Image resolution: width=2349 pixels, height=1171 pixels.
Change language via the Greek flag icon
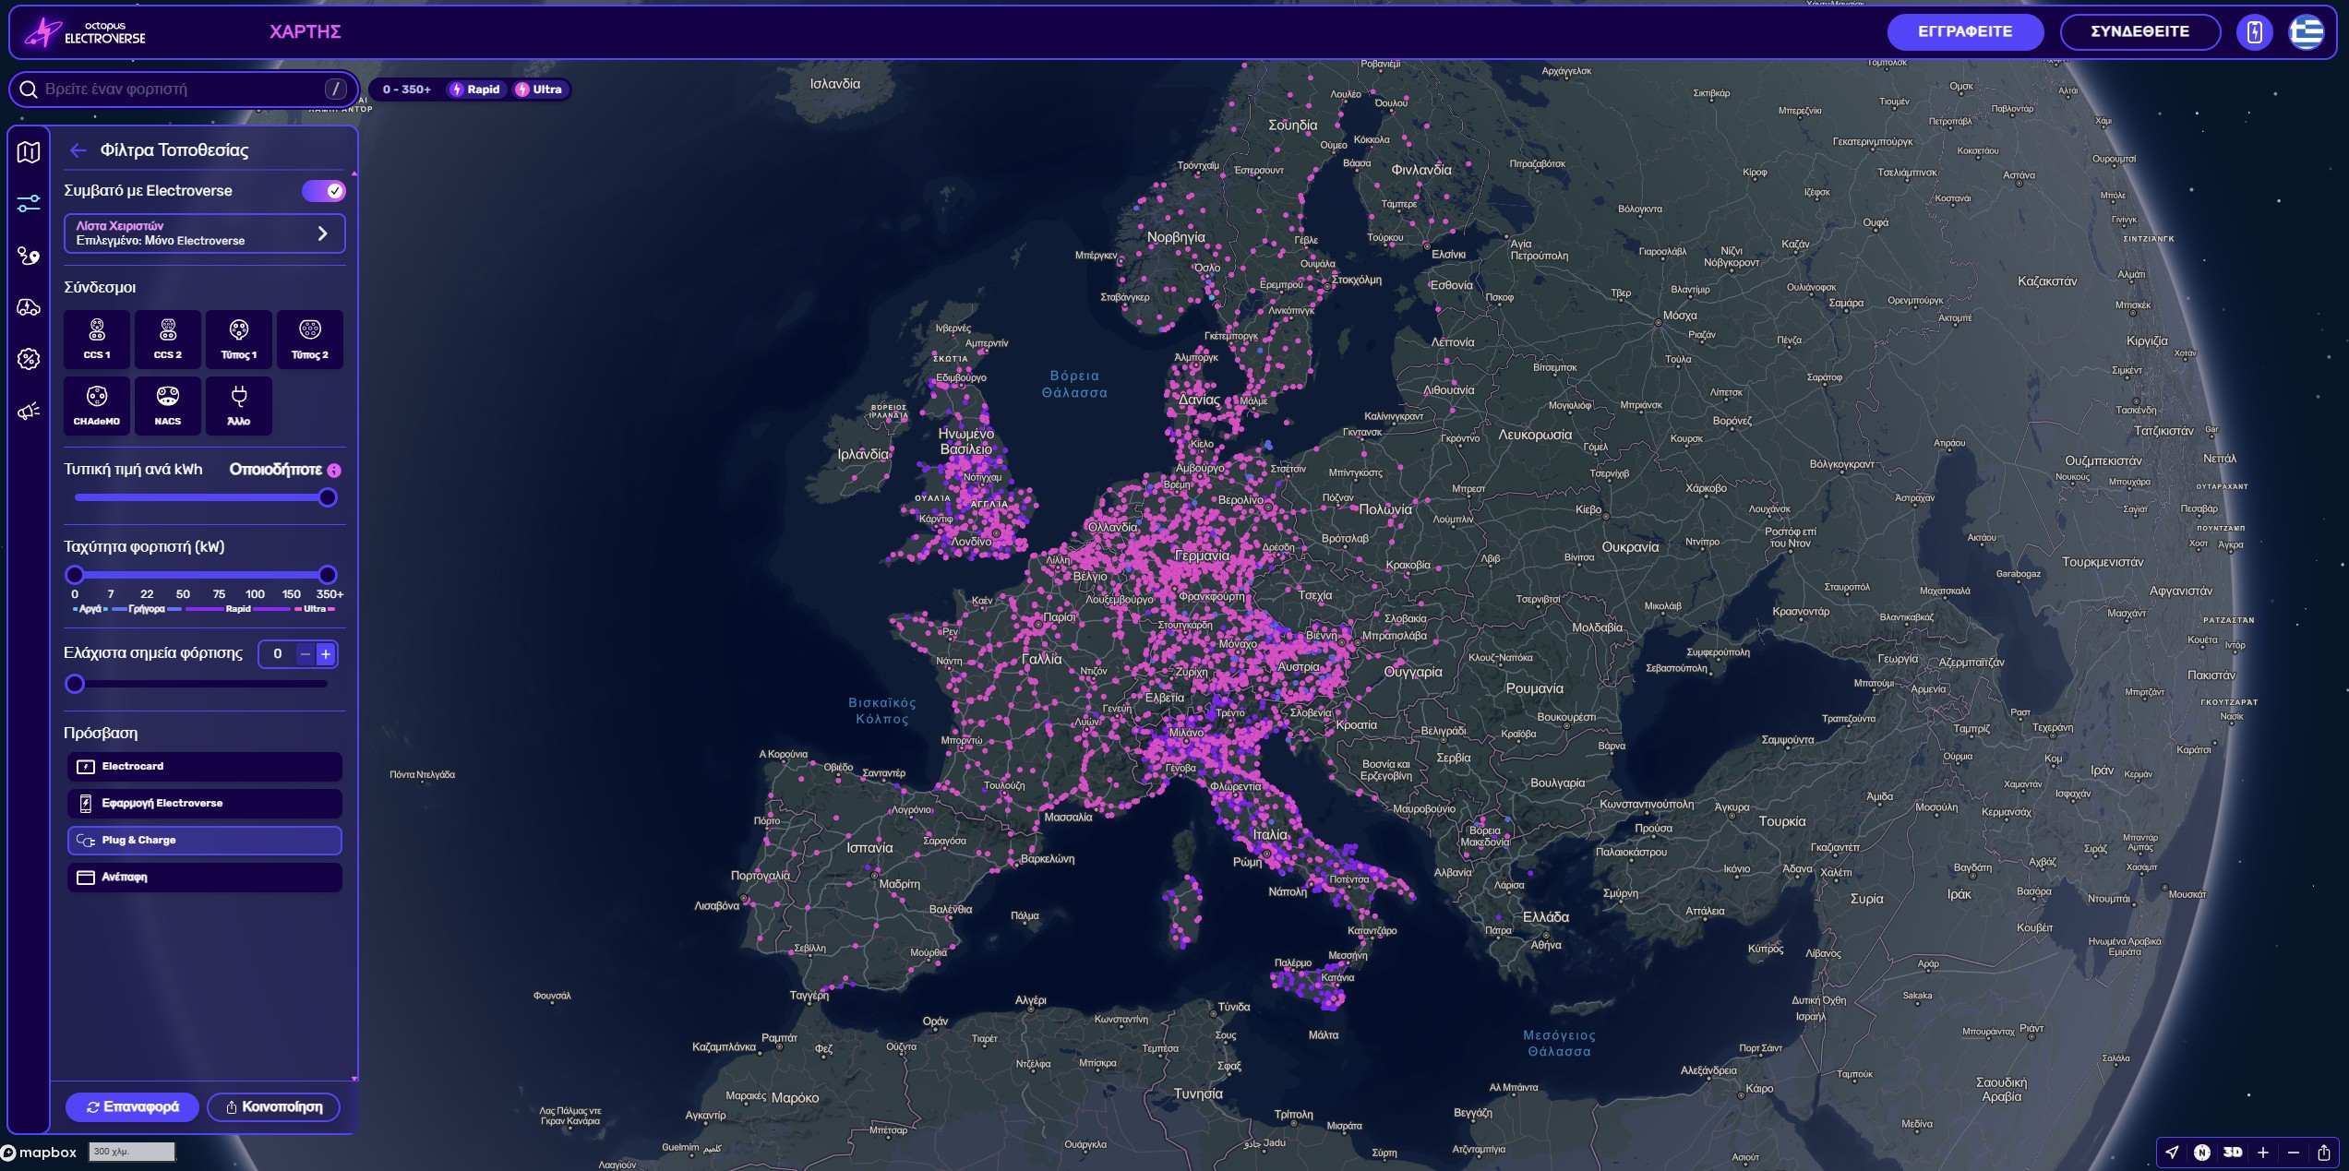pos(2306,32)
